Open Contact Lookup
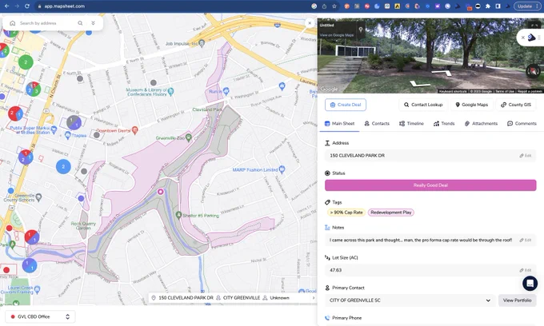The height and width of the screenshot is (326, 544). tap(423, 105)
